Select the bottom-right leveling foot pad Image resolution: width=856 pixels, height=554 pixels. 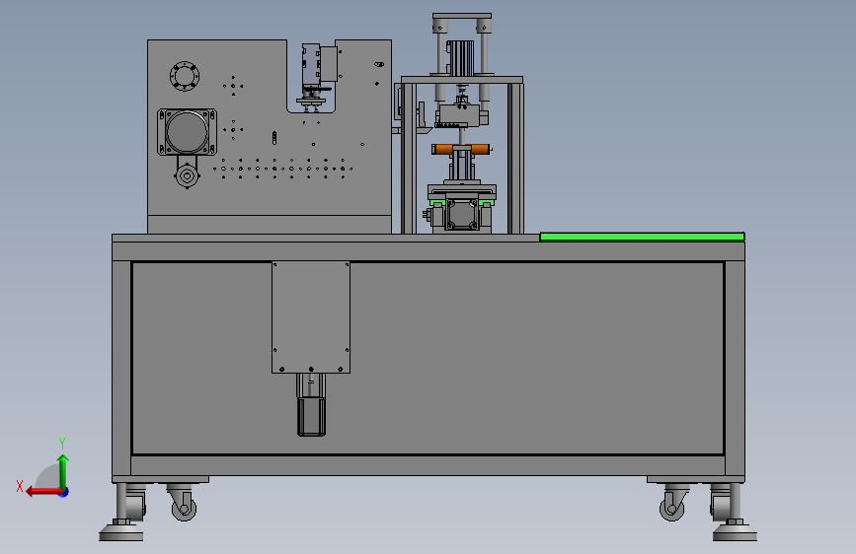[x=735, y=531]
